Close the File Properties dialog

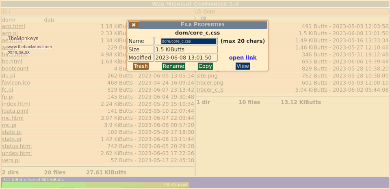[134, 25]
